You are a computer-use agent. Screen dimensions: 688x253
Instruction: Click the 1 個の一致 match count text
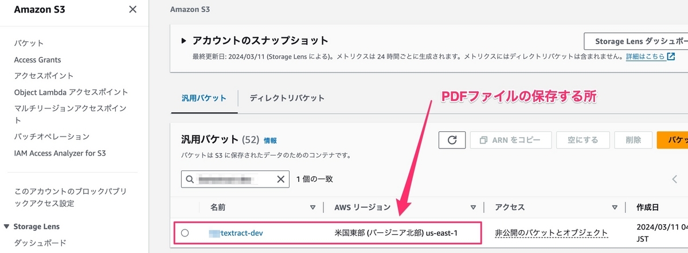(x=314, y=179)
